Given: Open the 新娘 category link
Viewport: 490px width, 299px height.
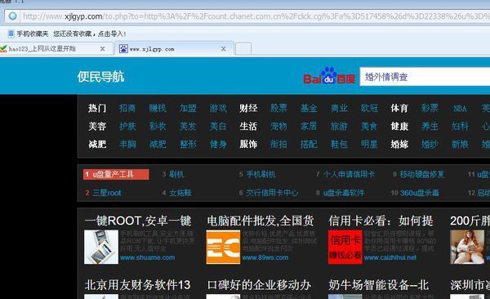Looking at the screenshot, I should pyautogui.click(x=460, y=144).
